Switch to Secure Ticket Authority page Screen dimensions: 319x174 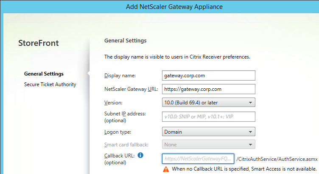(x=50, y=84)
